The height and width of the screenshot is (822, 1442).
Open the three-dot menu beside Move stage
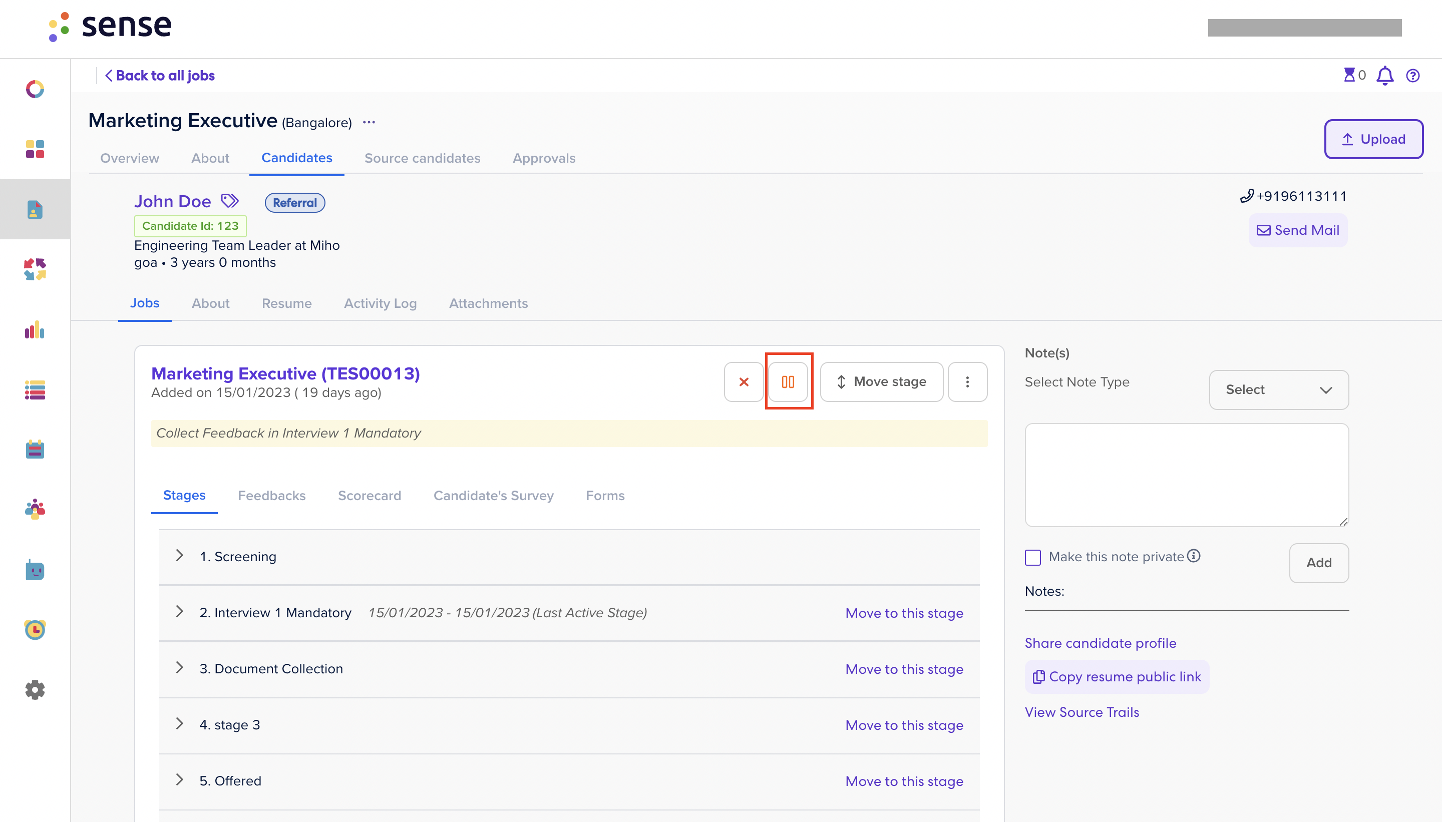coord(967,381)
